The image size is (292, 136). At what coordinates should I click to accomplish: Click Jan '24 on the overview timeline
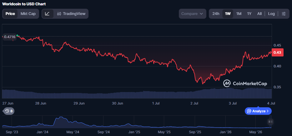click(x=43, y=132)
